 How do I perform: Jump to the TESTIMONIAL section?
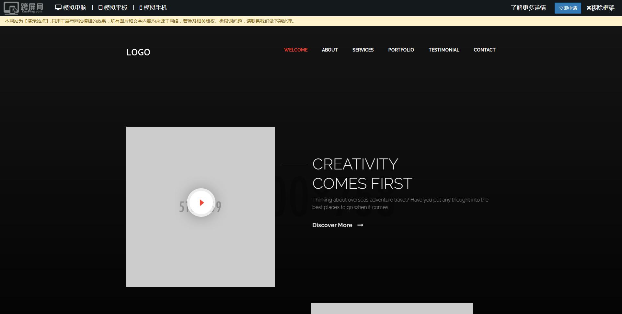pos(444,50)
